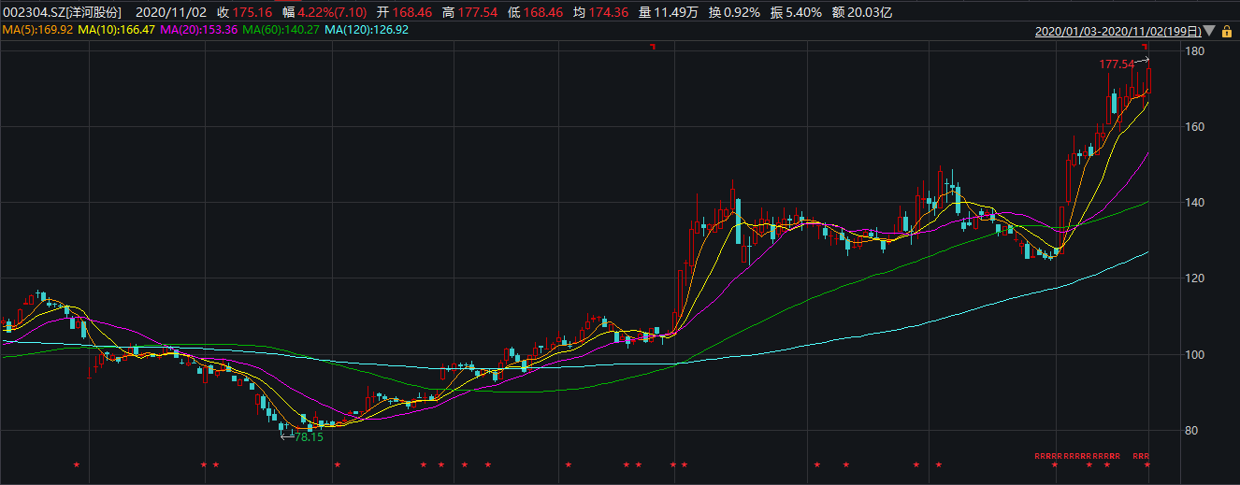Click the MA(5):169.92 indicator label
1240x485 pixels.
tap(37, 30)
